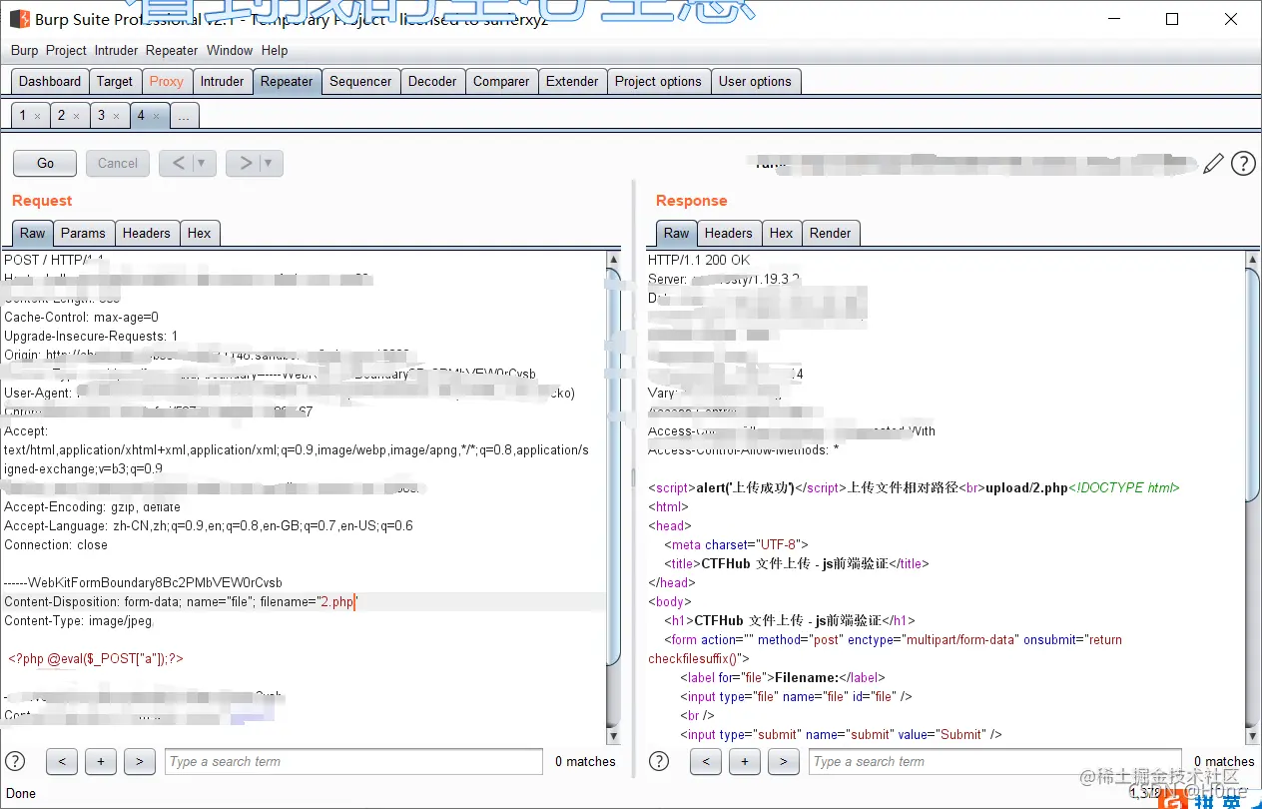This screenshot has height=809, width=1262.
Task: Show response Headers view
Action: [x=729, y=233]
